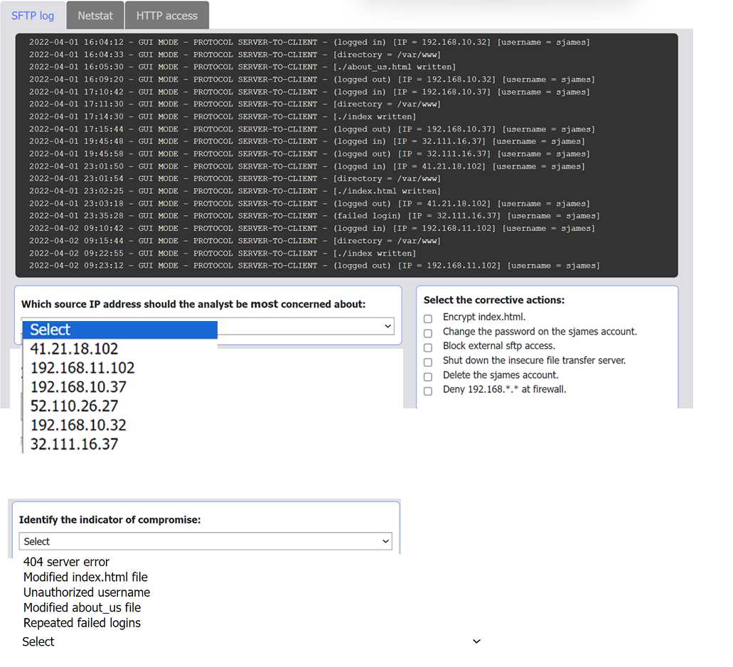Screen dimensions: 733x667
Task: Choose the 404 server error option
Action: coord(66,562)
